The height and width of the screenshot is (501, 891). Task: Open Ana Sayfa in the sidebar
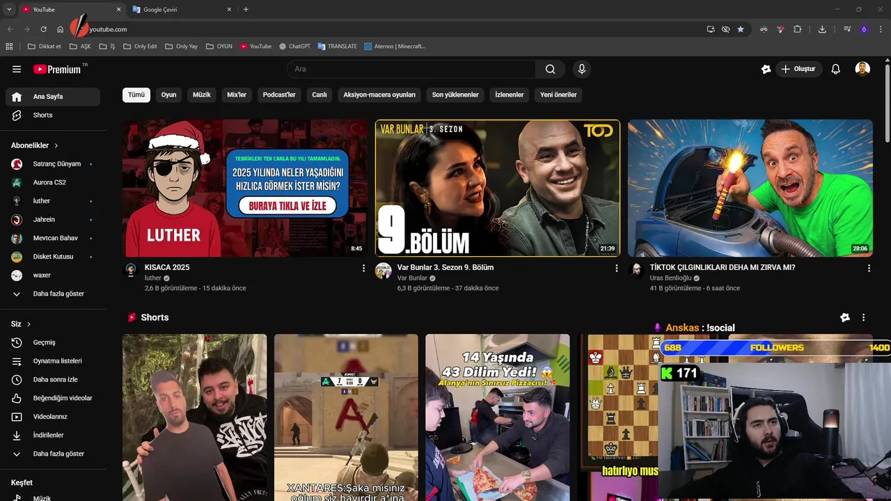click(53, 97)
